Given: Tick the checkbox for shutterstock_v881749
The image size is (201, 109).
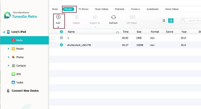Looking at the screenshot, I should (53, 45).
